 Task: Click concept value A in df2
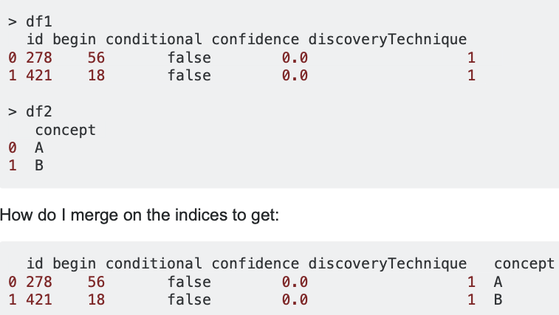coord(39,148)
